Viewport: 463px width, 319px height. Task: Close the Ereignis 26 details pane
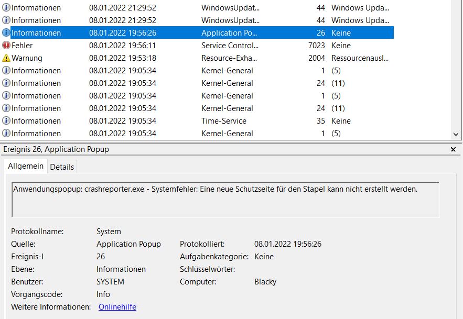pyautogui.click(x=454, y=150)
